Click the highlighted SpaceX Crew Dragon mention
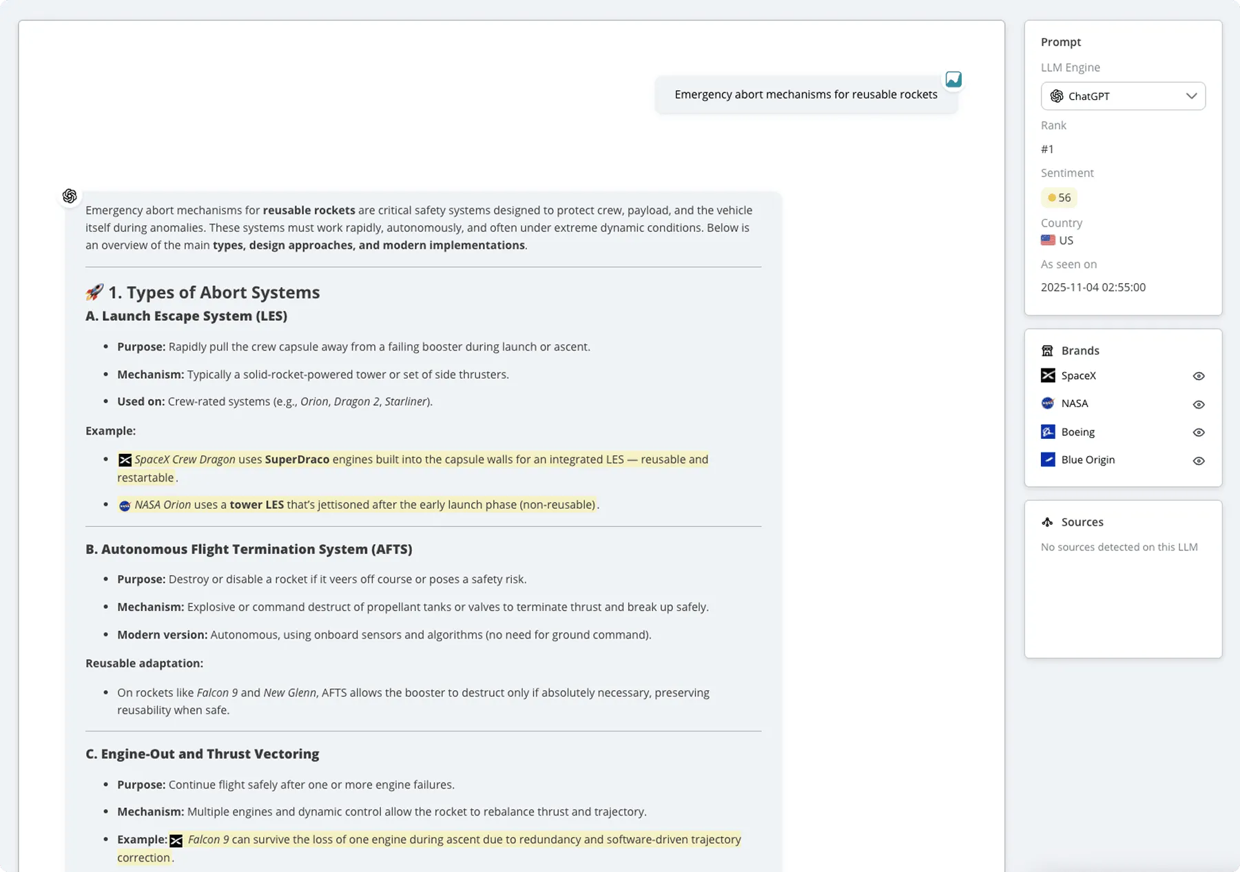Screen dimensions: 1240x872 pyautogui.click(x=185, y=459)
